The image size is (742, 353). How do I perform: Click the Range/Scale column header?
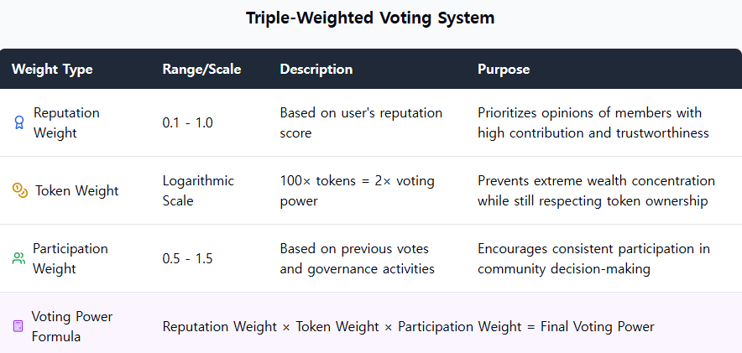pos(201,69)
